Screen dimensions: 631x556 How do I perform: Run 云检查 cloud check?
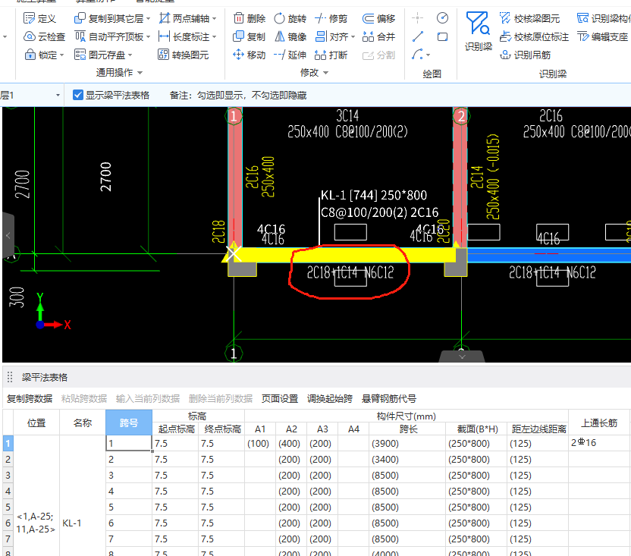[44, 36]
